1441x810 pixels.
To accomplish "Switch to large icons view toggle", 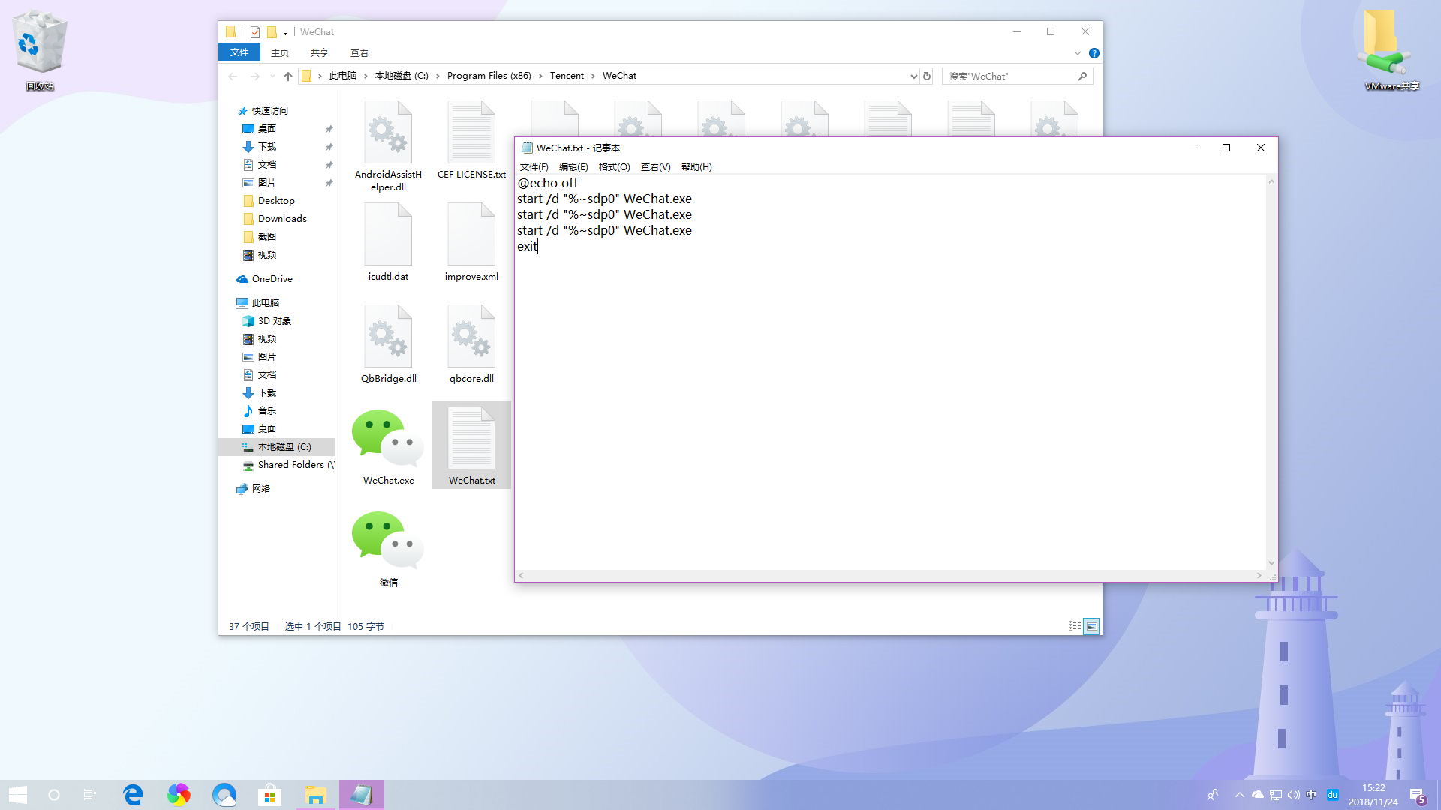I will 1092,626.
